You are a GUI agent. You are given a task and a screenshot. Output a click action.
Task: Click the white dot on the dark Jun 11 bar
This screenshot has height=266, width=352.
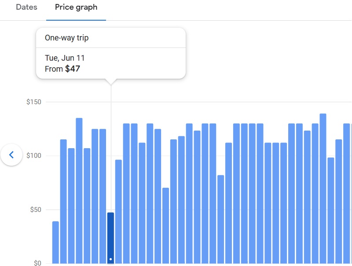[x=110, y=259]
